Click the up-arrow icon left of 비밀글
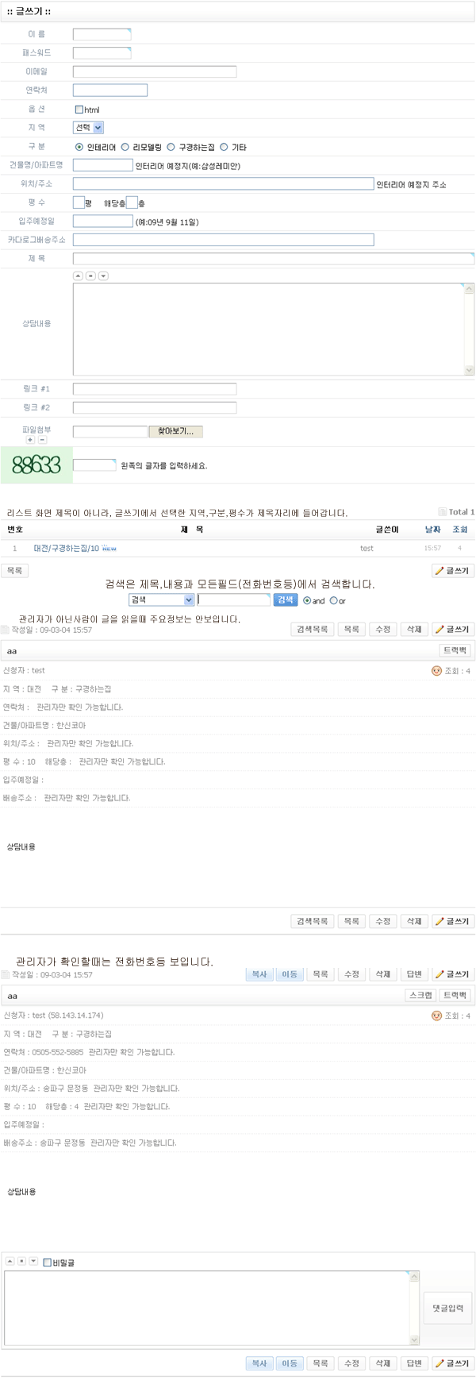Viewport: 476px width, 1380px height. 10,1261
